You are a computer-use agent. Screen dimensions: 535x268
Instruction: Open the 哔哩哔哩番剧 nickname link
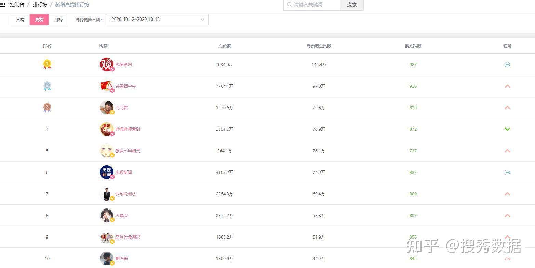pos(128,129)
